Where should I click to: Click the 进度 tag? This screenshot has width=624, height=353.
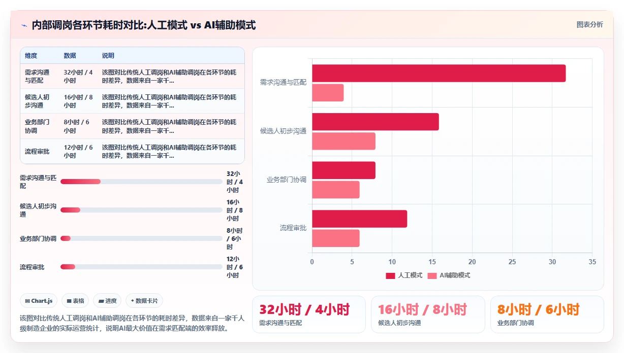[x=108, y=301]
